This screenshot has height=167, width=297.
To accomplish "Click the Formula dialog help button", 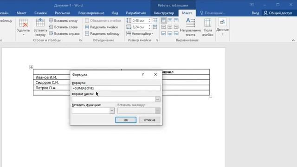I will point(143,75).
